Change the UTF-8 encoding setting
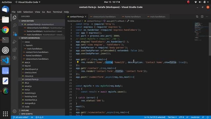211x119 pixels. [x=181, y=117]
